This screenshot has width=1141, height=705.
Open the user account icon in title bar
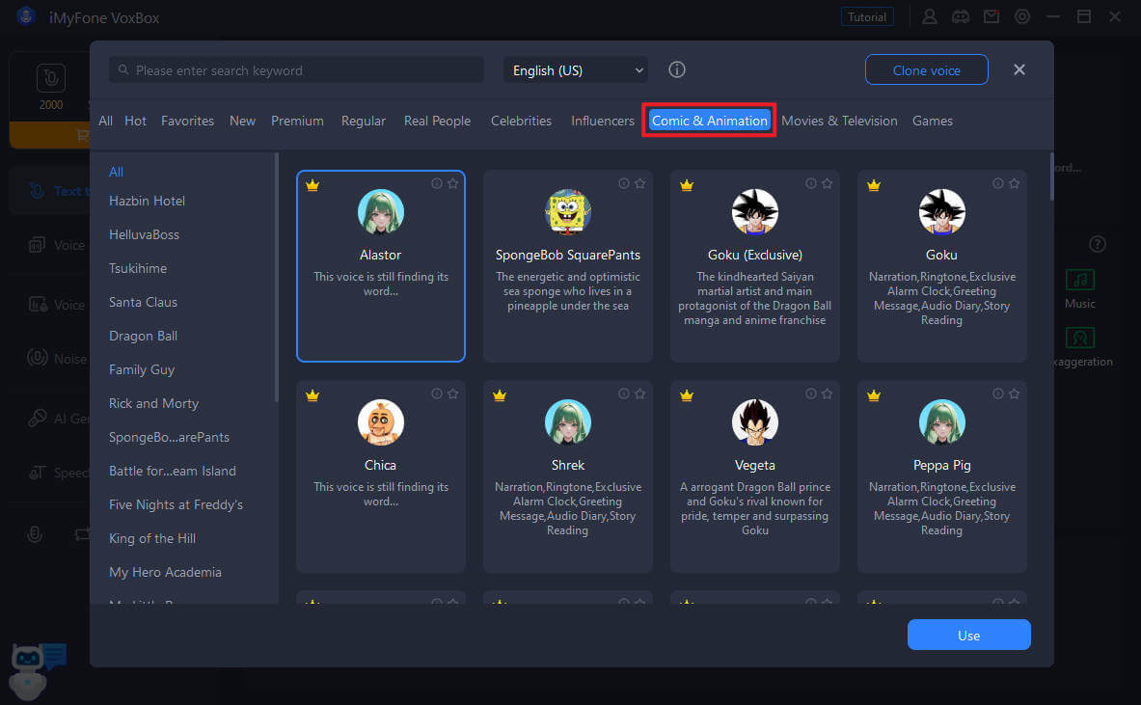click(929, 16)
